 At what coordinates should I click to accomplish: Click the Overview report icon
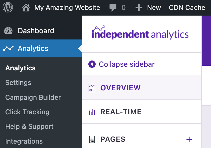click(92, 88)
